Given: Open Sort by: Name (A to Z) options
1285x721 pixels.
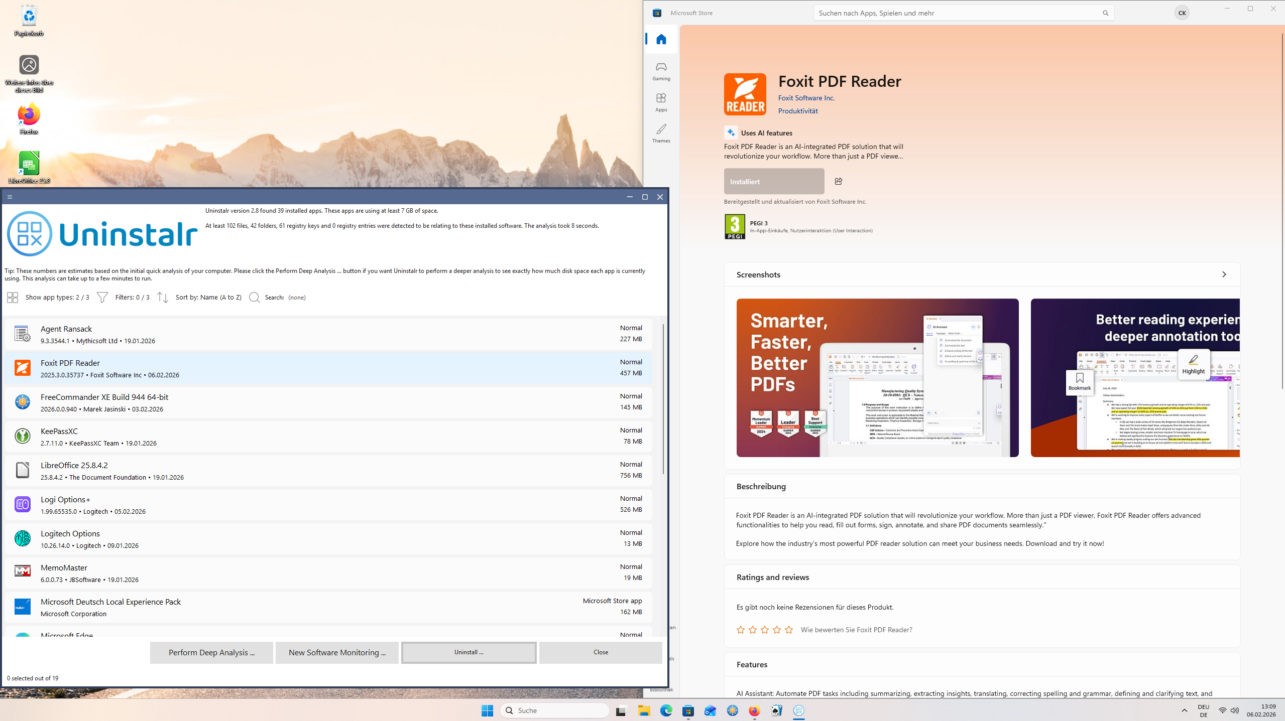Looking at the screenshot, I should (208, 298).
